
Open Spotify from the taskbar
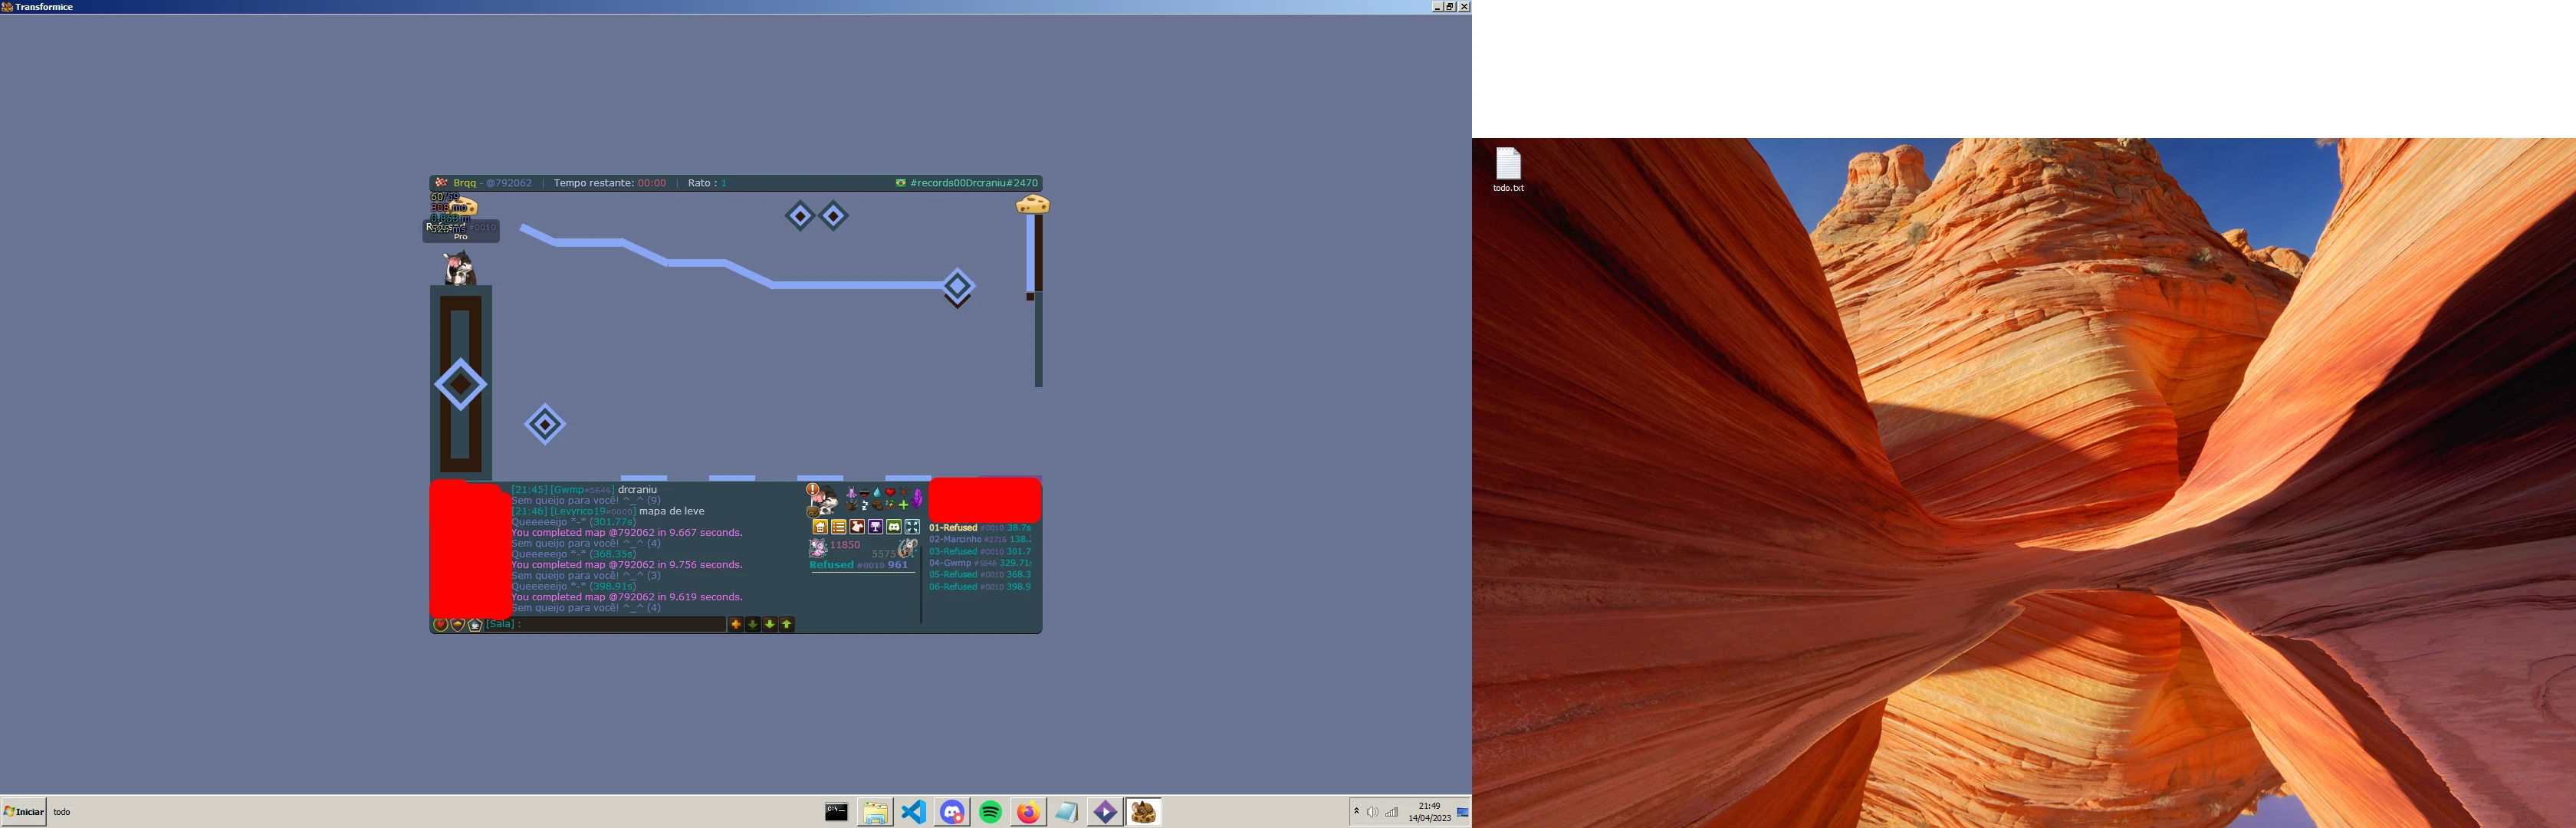[990, 812]
